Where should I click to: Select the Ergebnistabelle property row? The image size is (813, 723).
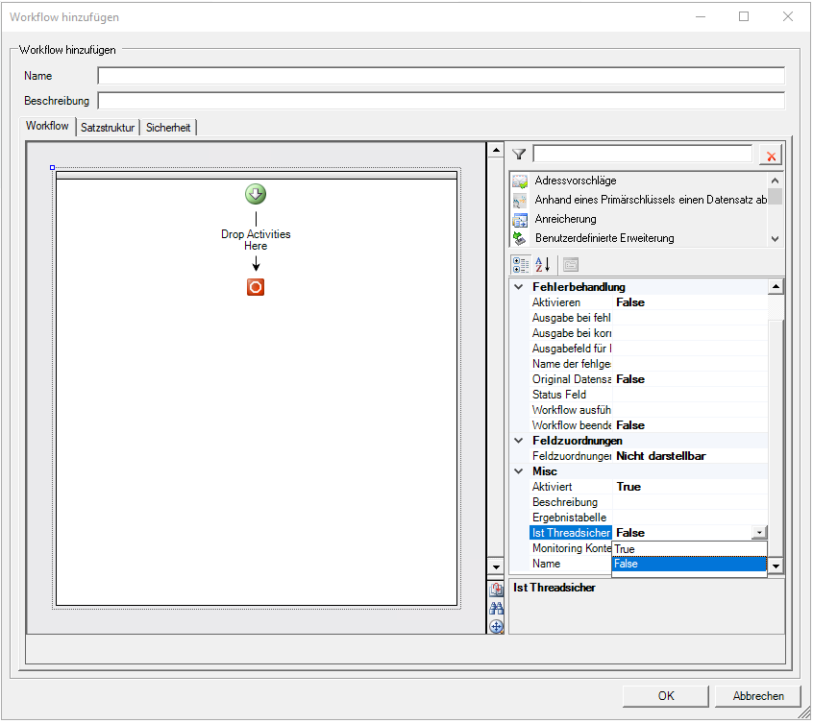[649, 518]
